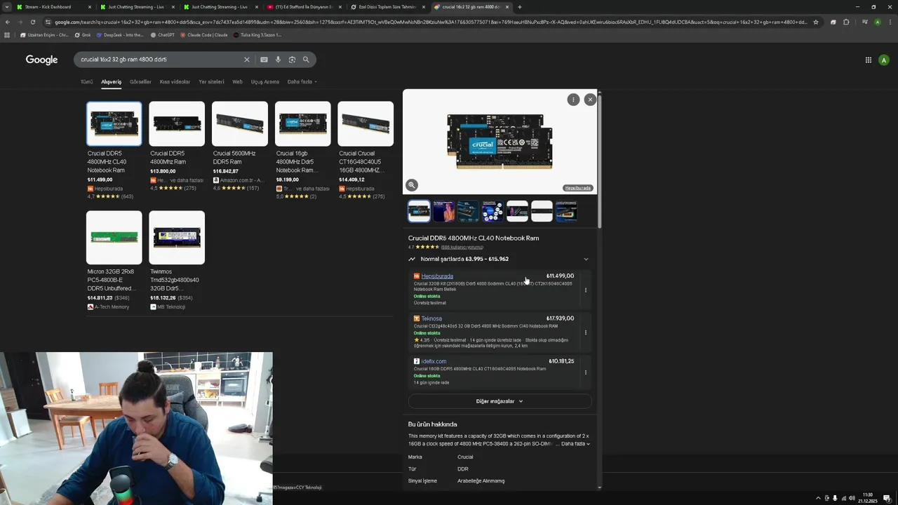Zoom the product image with magnifier
898x505 pixels.
pyautogui.click(x=412, y=185)
